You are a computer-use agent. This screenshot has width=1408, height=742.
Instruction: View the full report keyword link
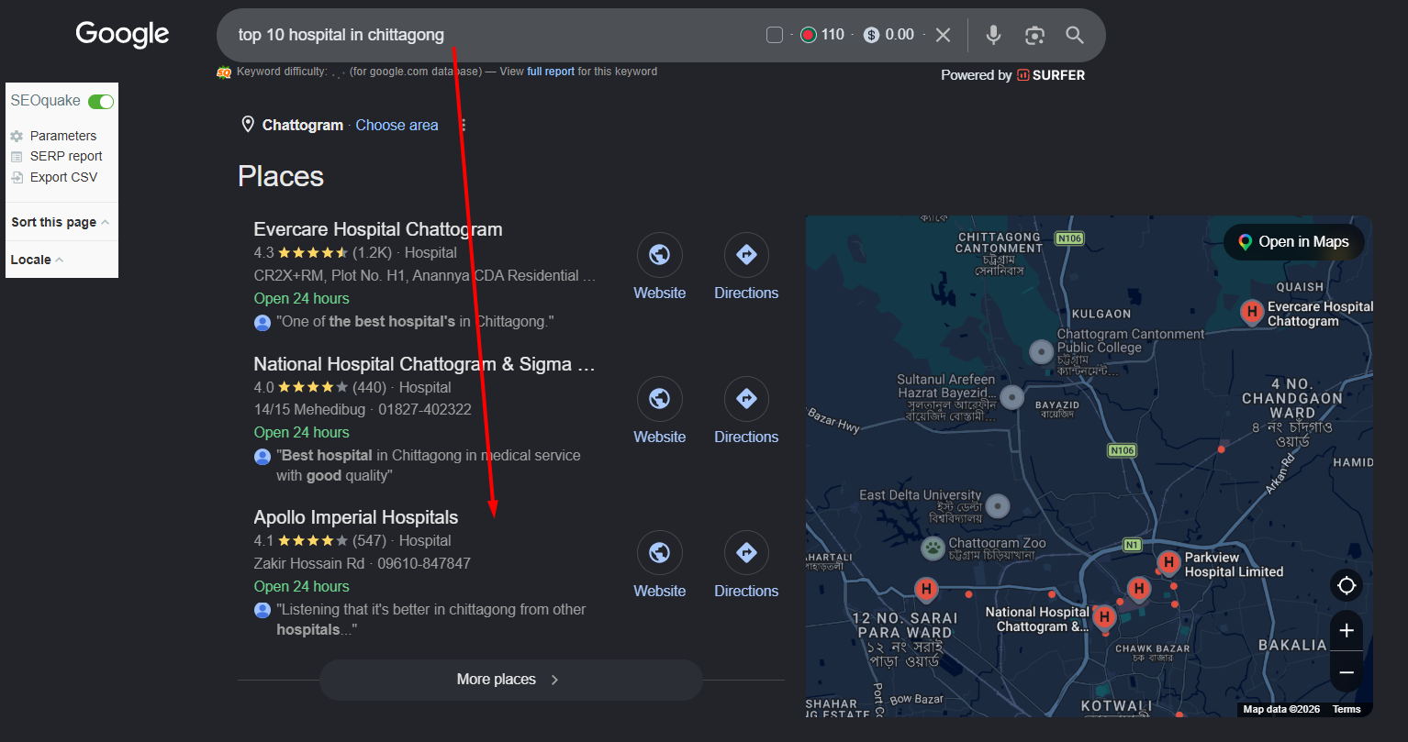551,72
